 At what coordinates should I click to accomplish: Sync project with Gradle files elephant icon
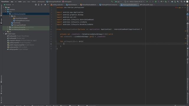[172, 1]
